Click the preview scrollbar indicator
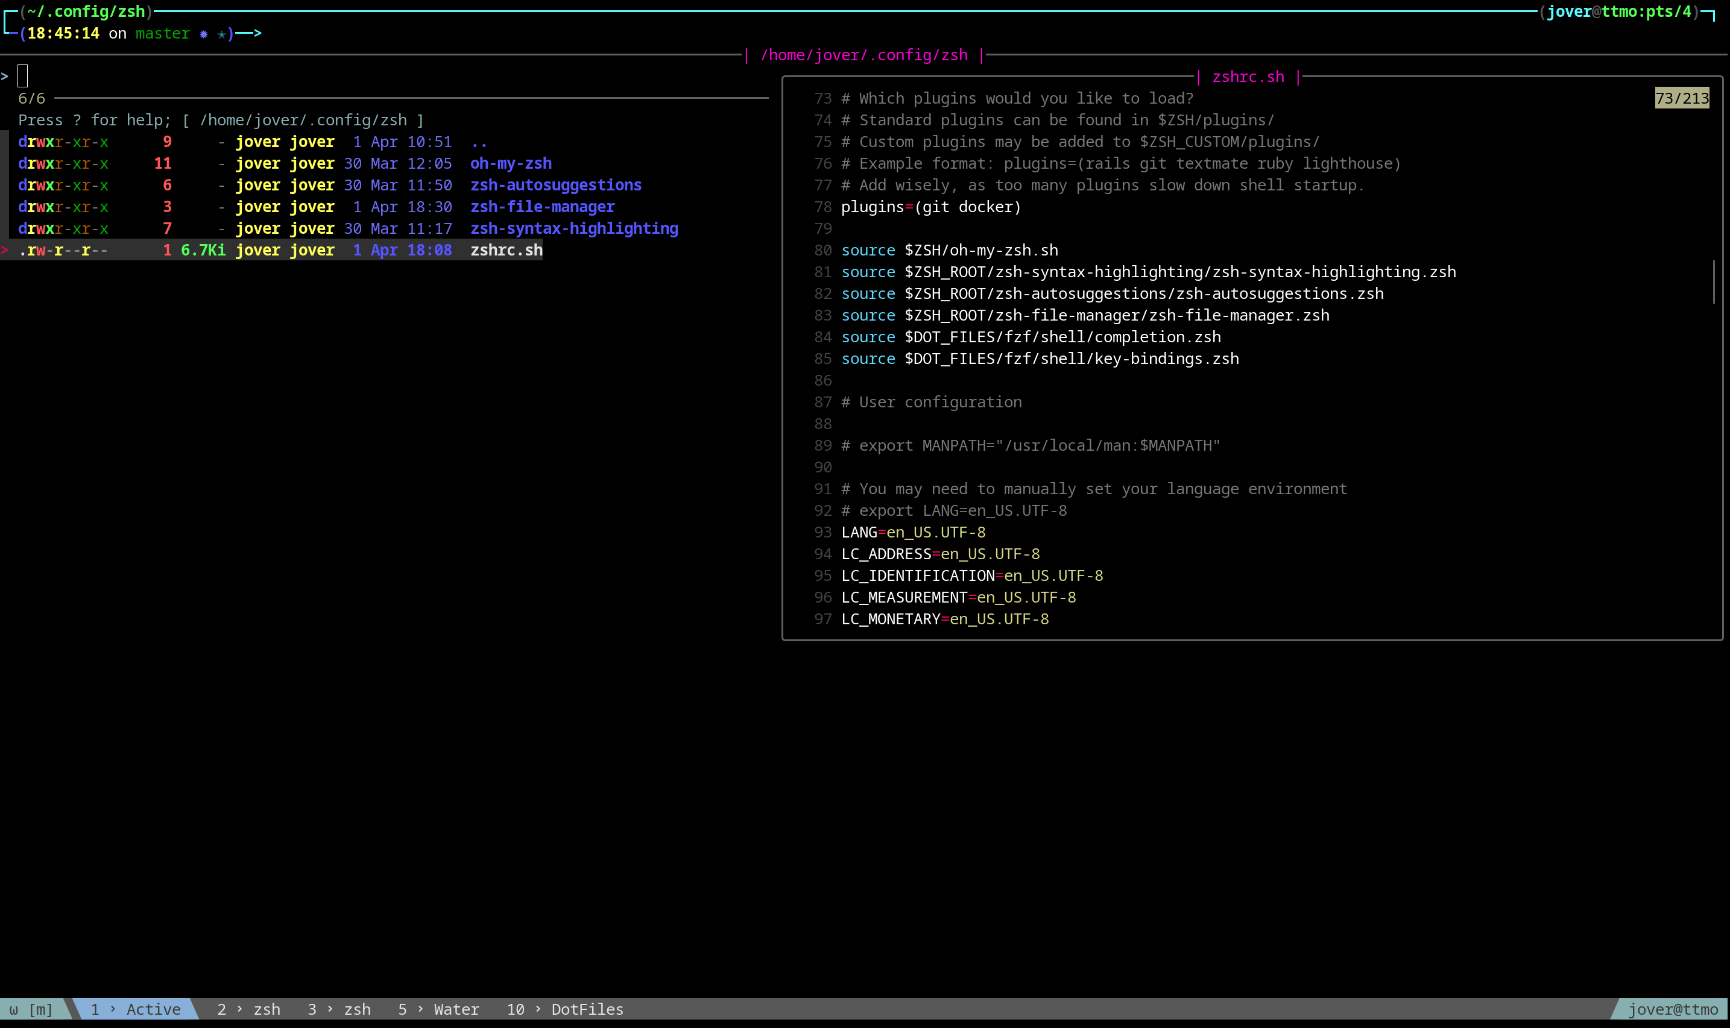Image resolution: width=1730 pixels, height=1028 pixels. pyautogui.click(x=1713, y=282)
